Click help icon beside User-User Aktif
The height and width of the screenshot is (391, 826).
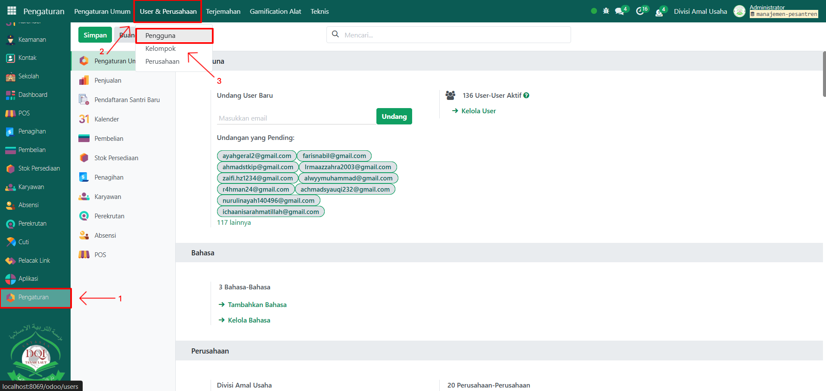(x=526, y=96)
